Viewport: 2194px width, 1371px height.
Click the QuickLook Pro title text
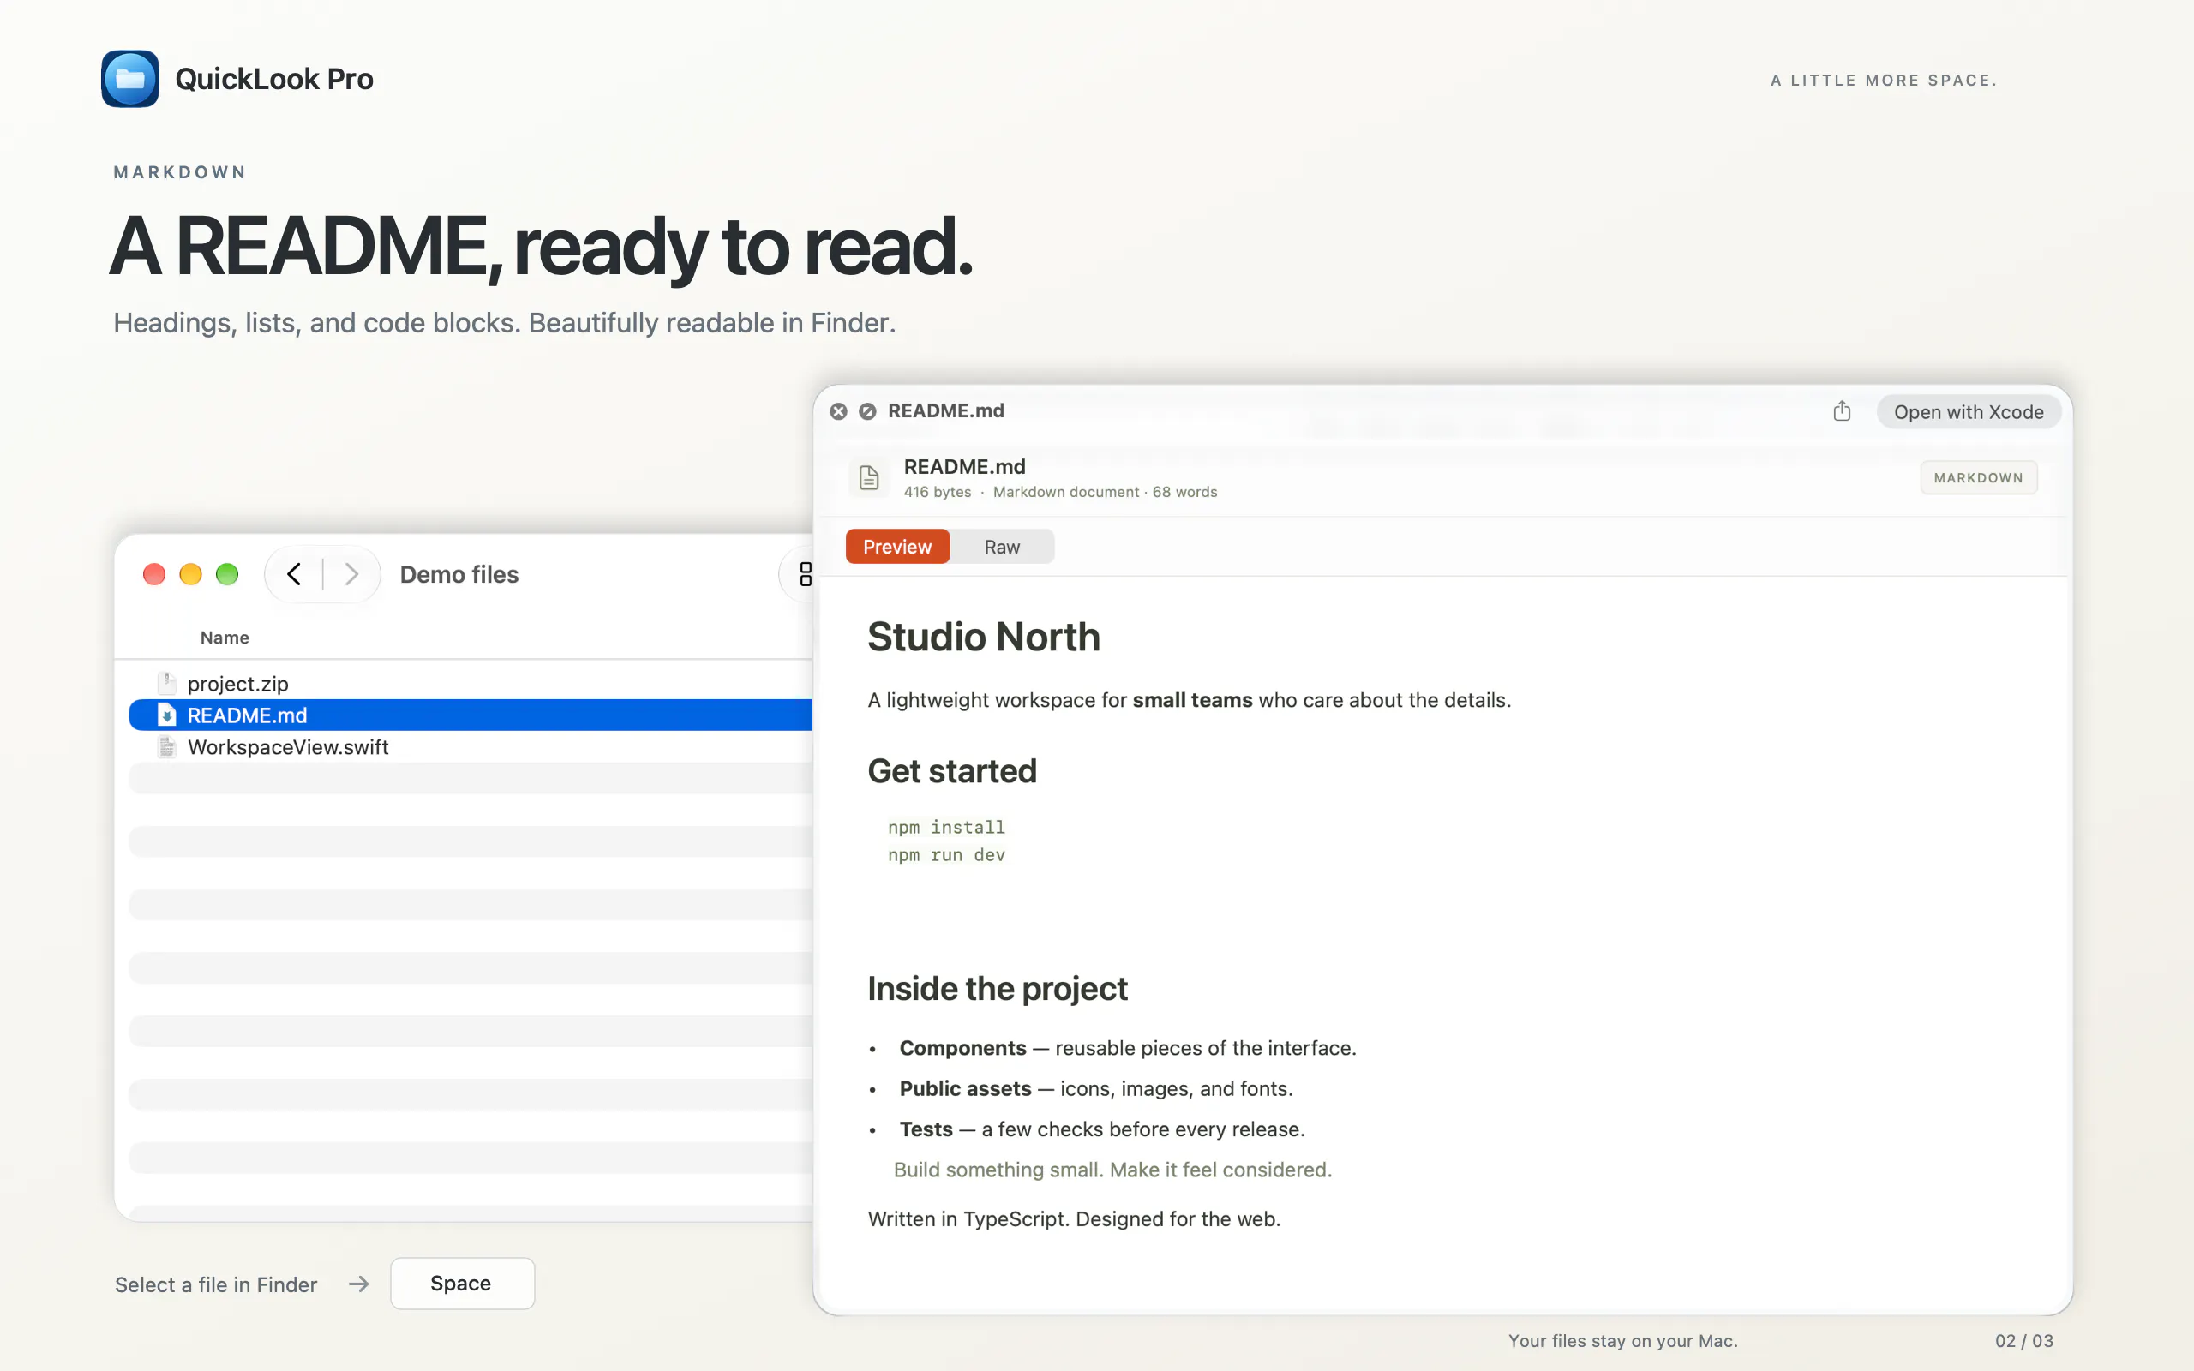point(273,79)
